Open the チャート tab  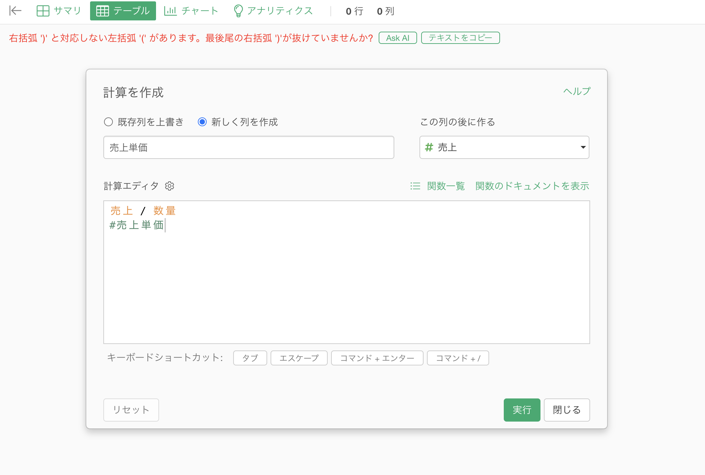[191, 11]
